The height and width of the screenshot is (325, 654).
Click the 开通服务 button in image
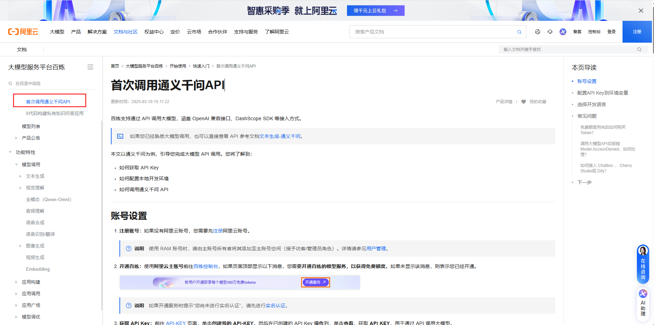[x=316, y=282]
